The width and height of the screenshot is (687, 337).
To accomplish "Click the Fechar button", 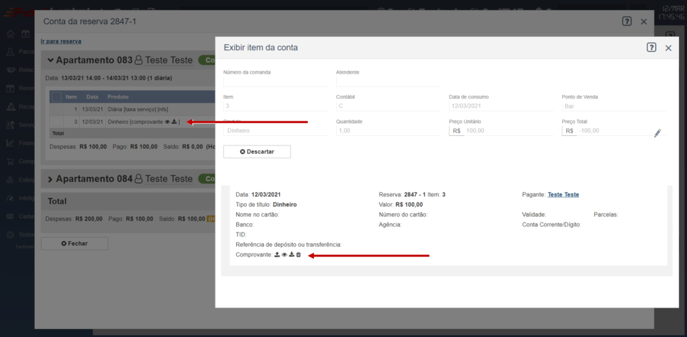I will (x=74, y=243).
